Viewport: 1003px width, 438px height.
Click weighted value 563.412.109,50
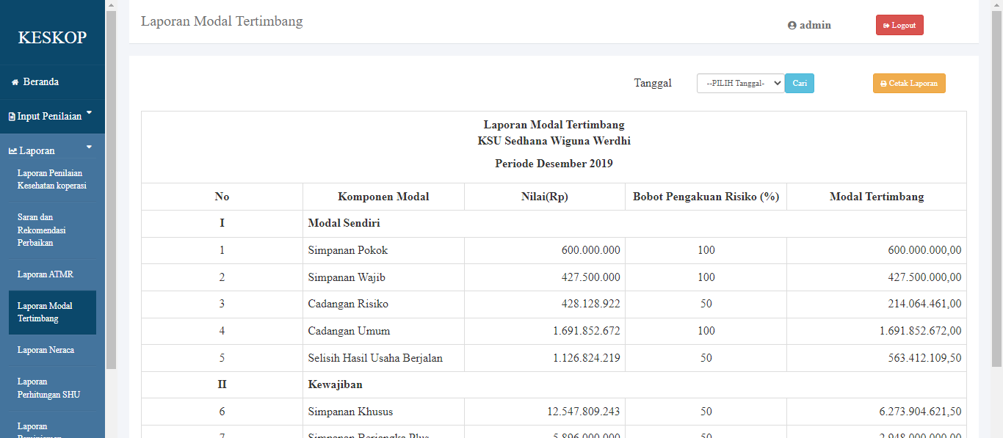point(924,358)
